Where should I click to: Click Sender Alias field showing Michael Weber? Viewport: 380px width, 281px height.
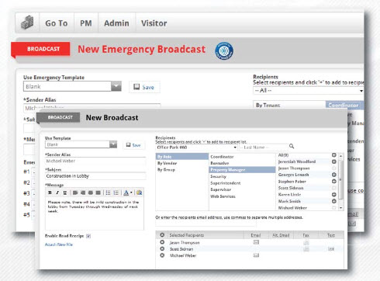(x=95, y=161)
